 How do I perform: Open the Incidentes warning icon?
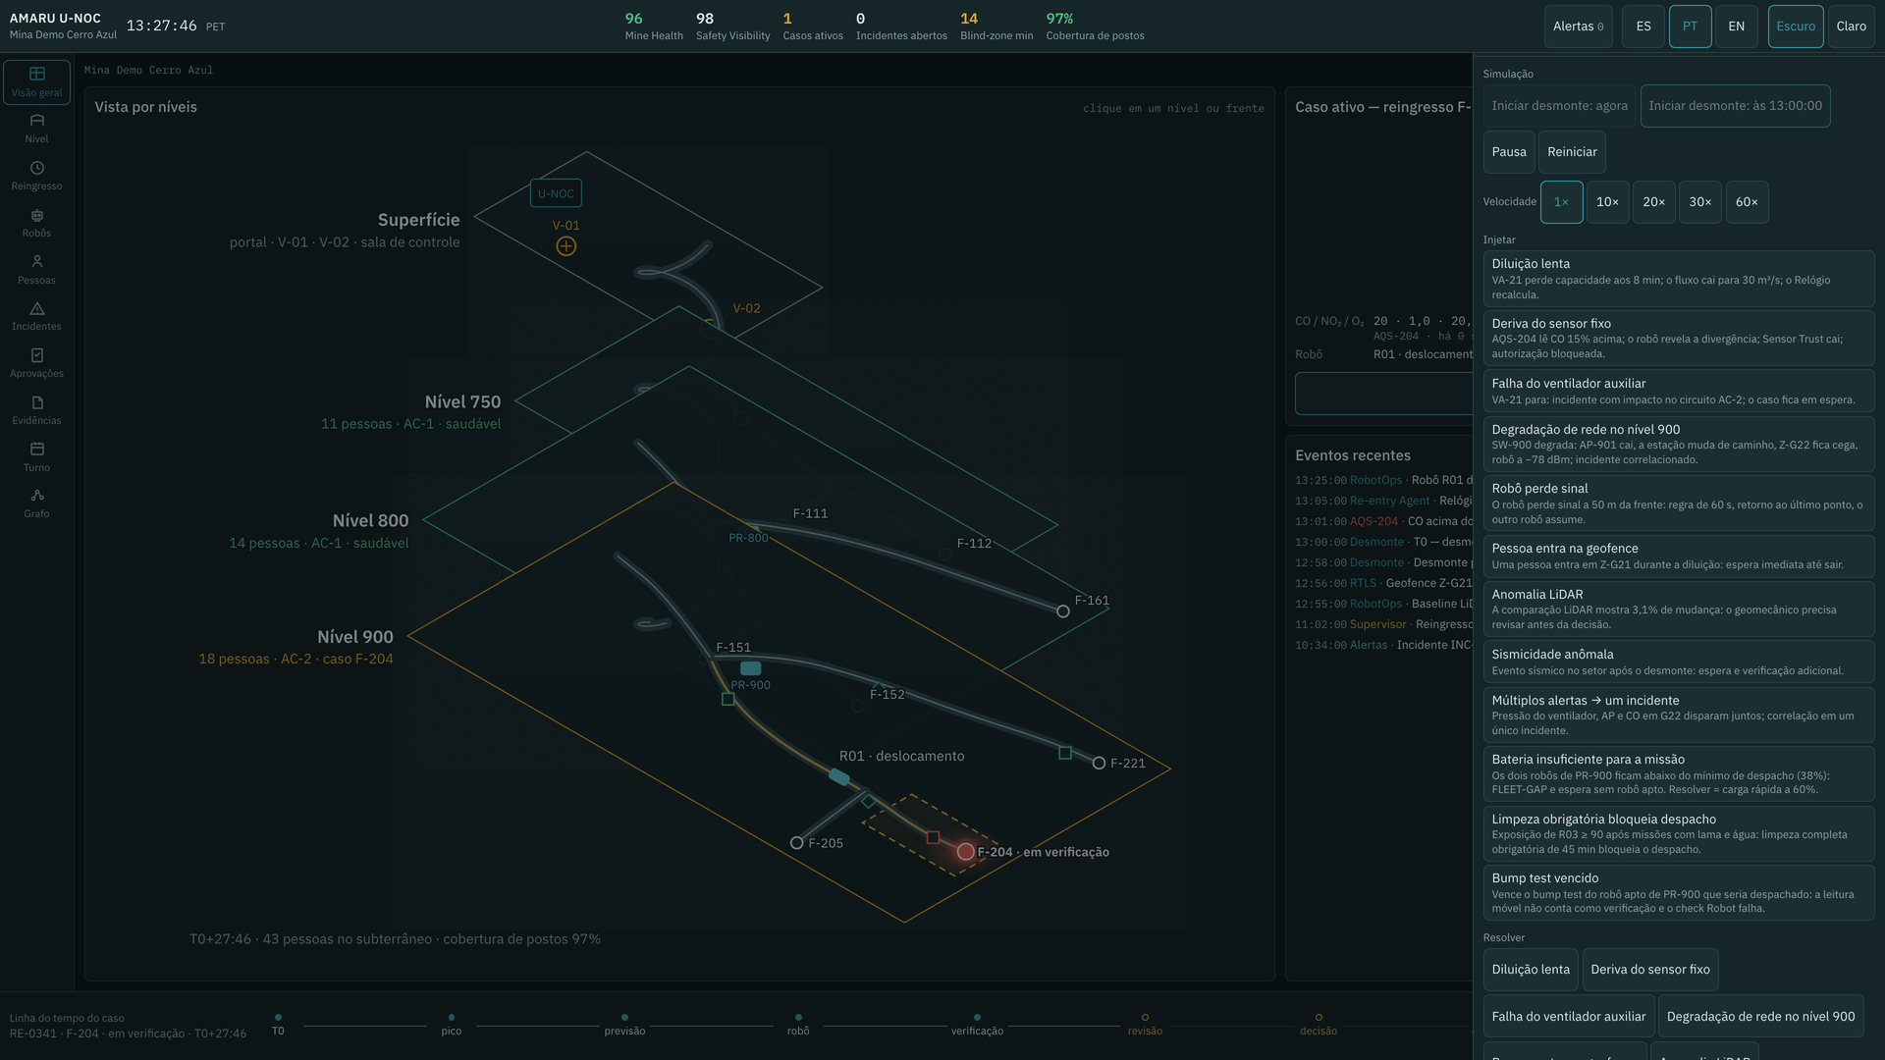(36, 316)
